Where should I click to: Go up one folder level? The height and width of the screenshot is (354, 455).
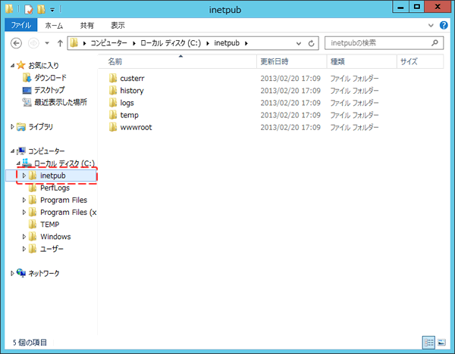click(x=60, y=43)
